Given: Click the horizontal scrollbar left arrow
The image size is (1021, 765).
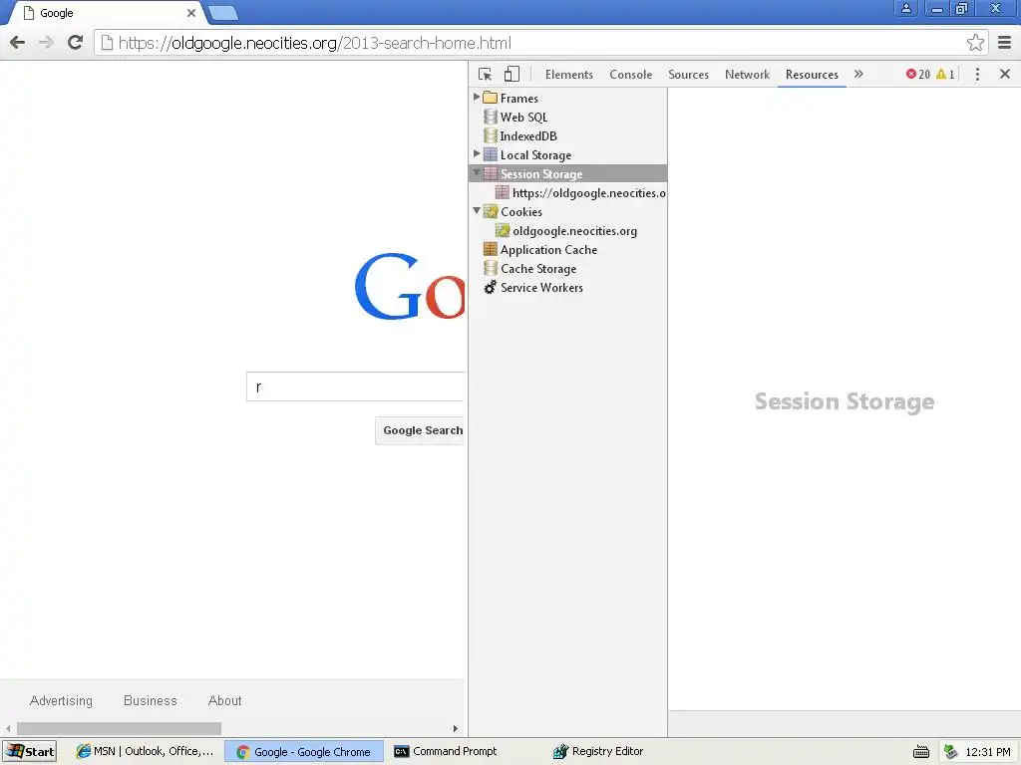Looking at the screenshot, I should click(8, 728).
